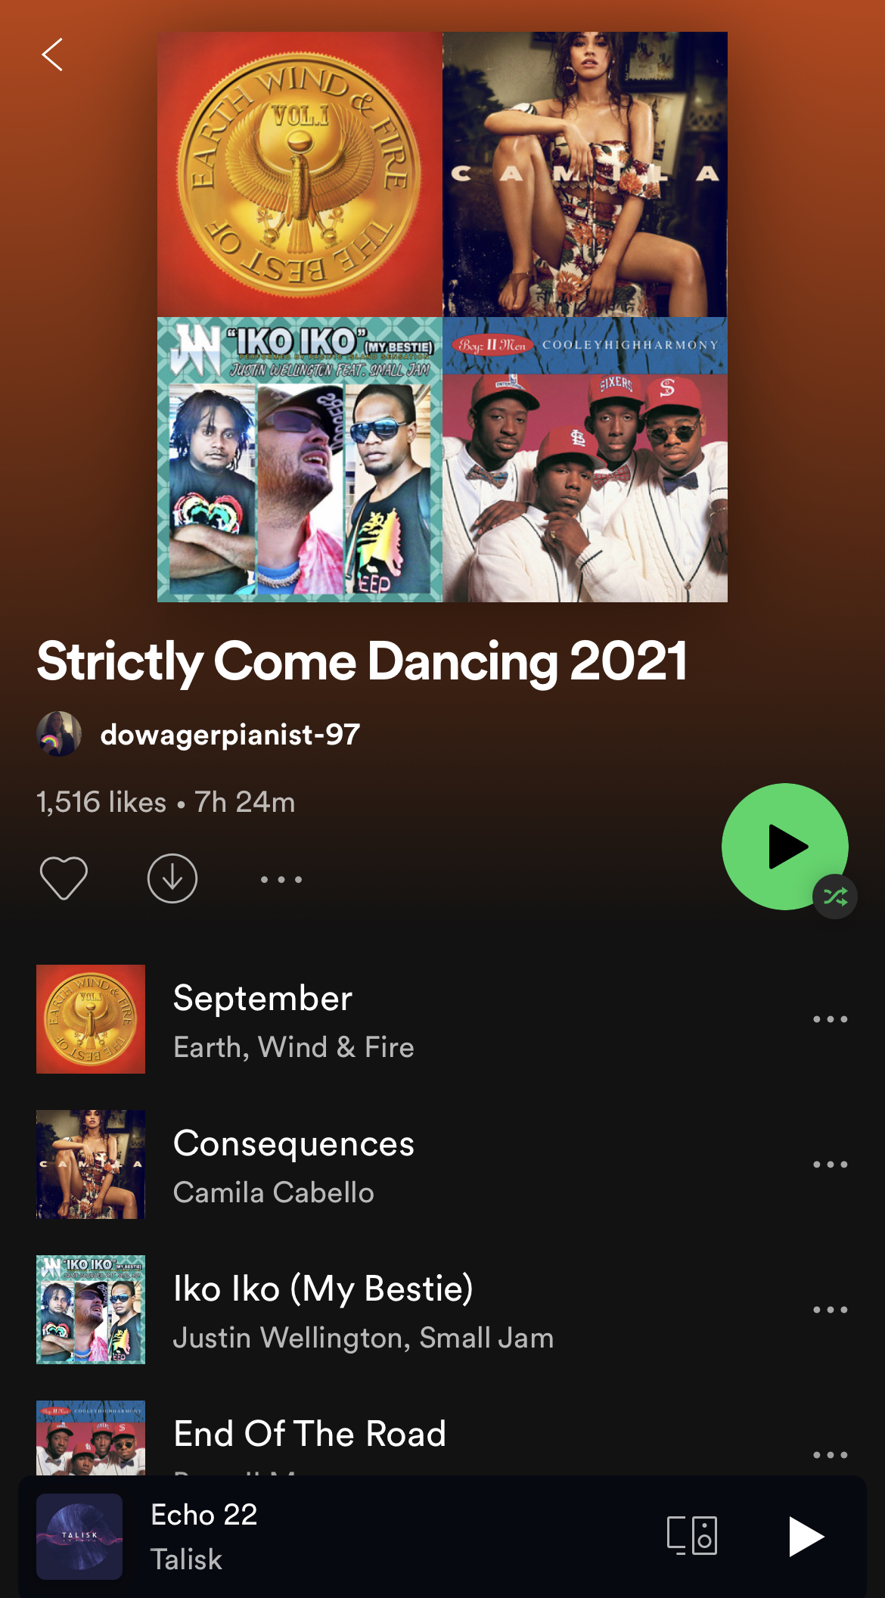
Task: Open the Echo 22 now playing bar
Action: click(393, 1536)
